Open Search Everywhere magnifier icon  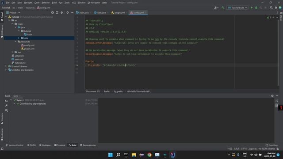tap(271, 8)
